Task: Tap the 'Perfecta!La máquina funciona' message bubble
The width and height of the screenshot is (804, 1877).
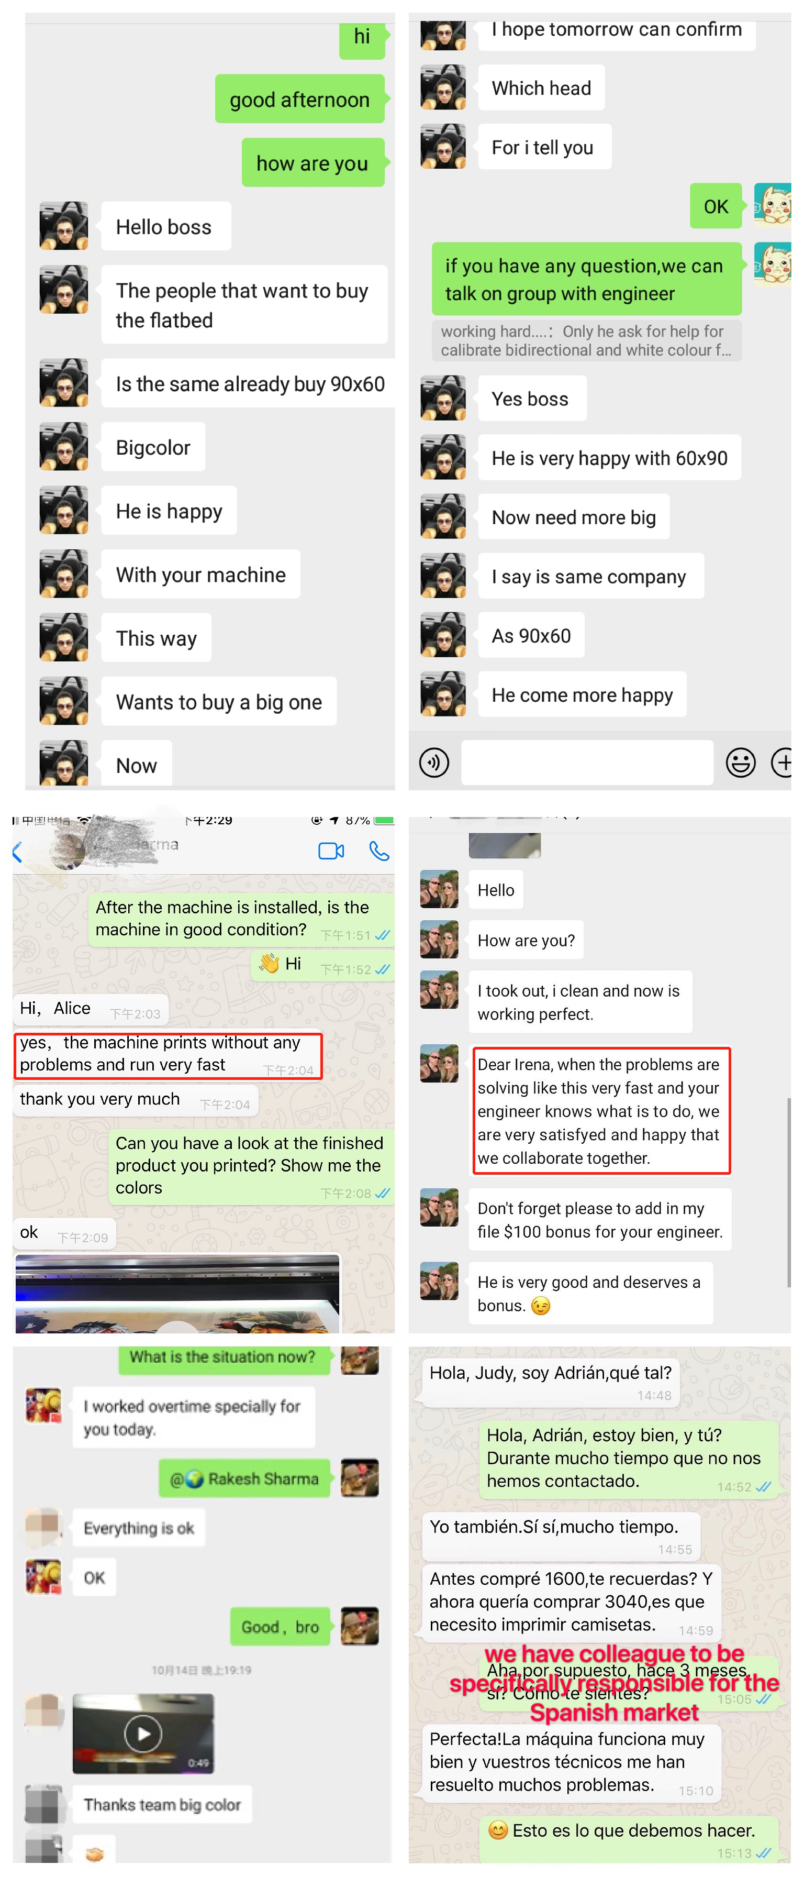Action: [x=571, y=1763]
